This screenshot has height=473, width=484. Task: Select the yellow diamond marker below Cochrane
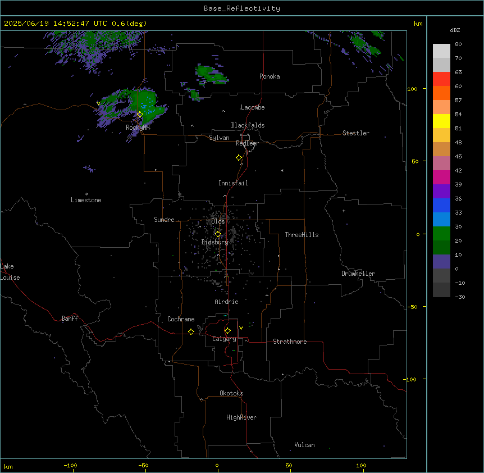click(191, 331)
